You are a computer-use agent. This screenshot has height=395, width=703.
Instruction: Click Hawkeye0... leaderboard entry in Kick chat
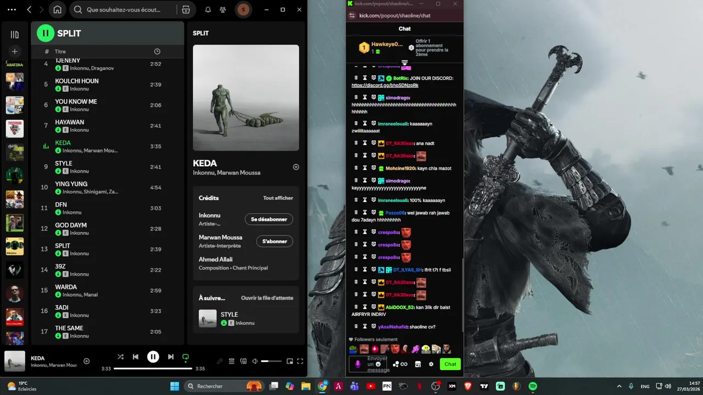pos(381,47)
